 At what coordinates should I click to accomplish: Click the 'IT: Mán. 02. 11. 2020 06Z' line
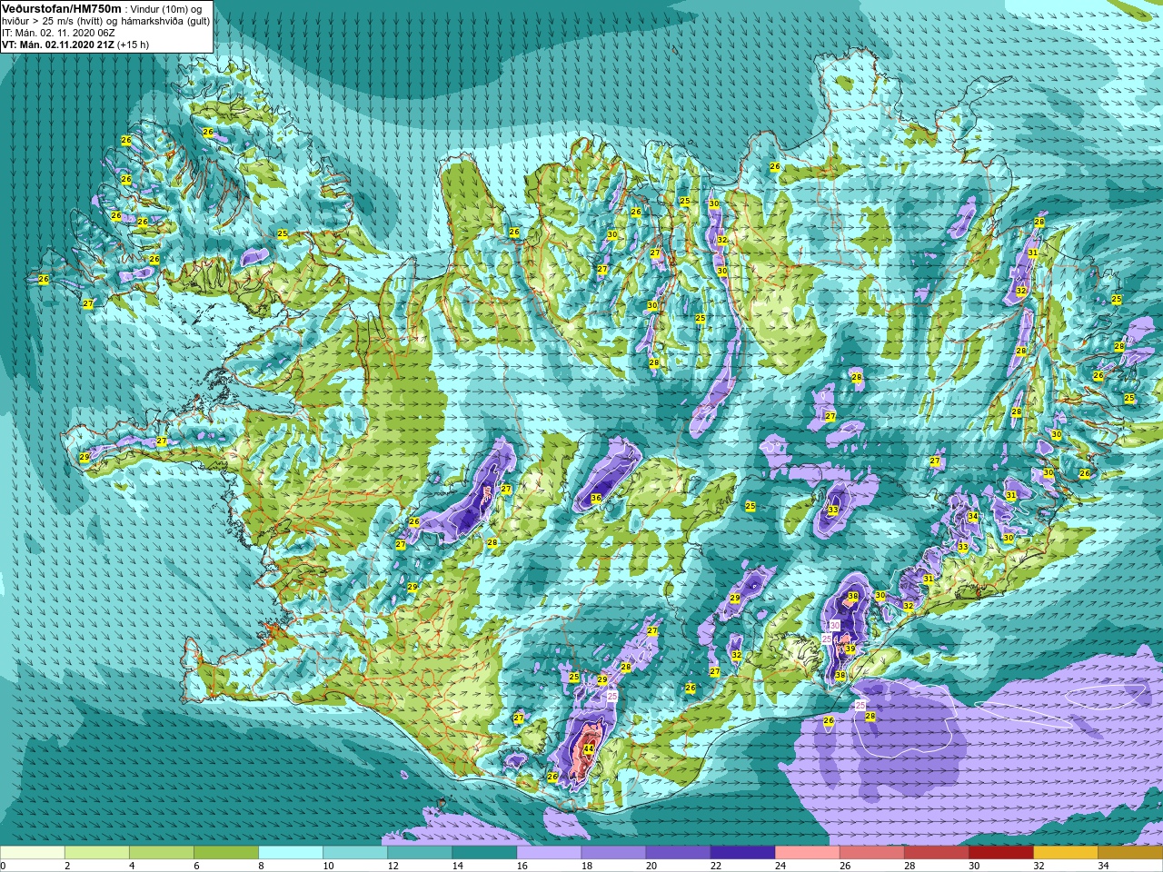point(58,33)
